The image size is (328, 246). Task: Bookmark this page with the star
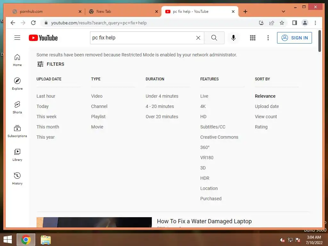point(282,23)
